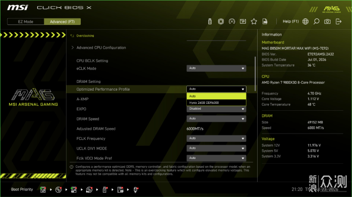This screenshot has width=352, height=197.
Task: Open Help (F1)
Action: click(x=290, y=21)
